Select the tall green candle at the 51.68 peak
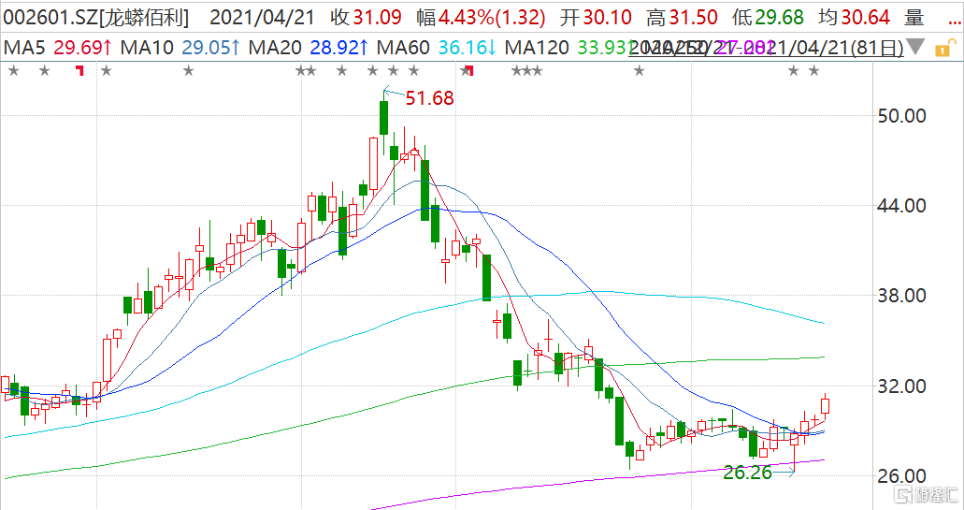 point(383,117)
